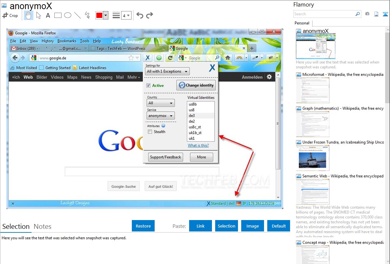Click the Google-Suche button

124,187
